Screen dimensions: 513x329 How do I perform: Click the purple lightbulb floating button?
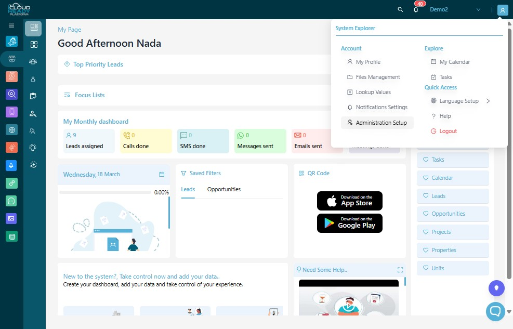point(496,288)
